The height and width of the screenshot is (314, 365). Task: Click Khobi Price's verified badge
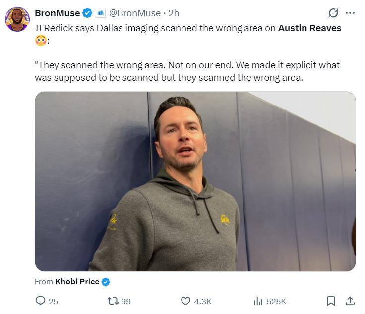pos(106,282)
